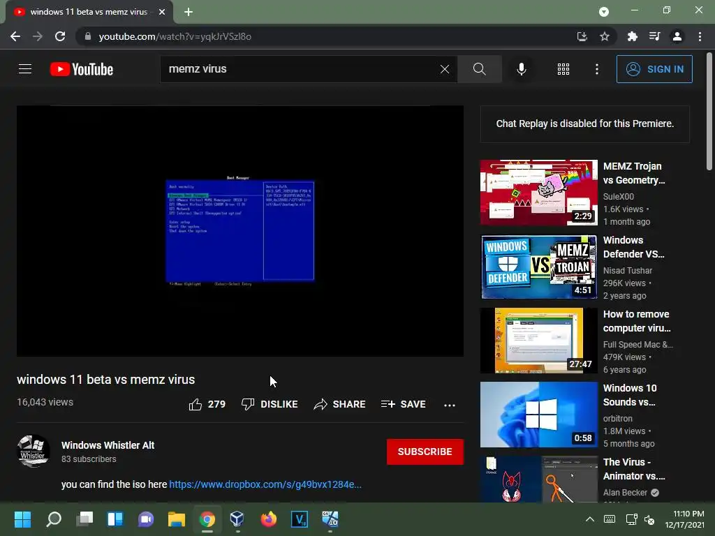Open the dropbox iso link in description

265,484
